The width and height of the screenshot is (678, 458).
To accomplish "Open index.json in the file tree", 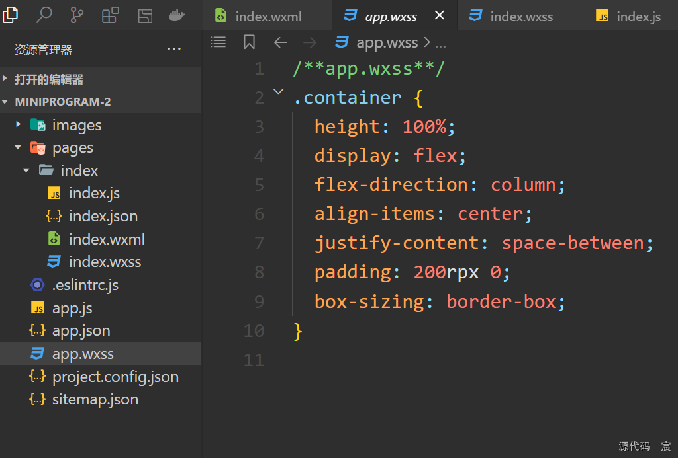I will pyautogui.click(x=101, y=216).
